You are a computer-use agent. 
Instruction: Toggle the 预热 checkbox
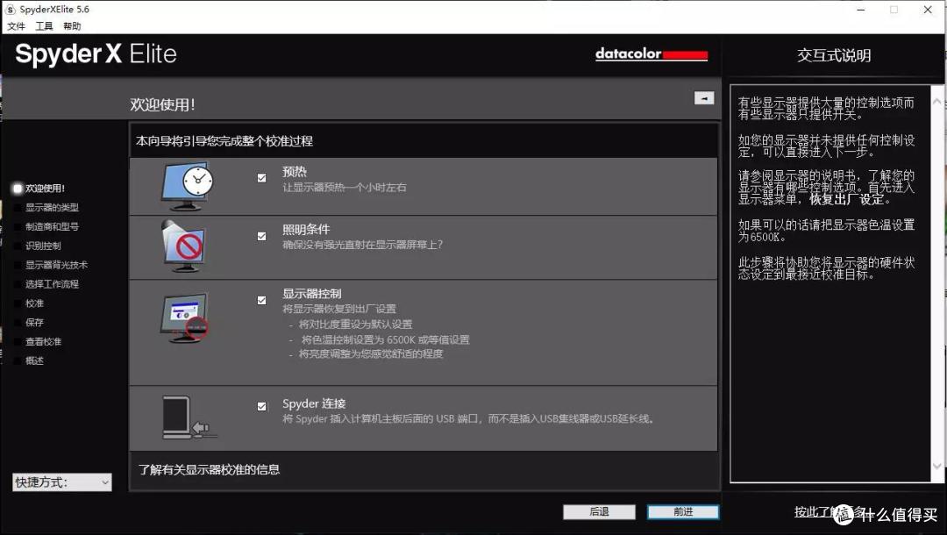(261, 177)
